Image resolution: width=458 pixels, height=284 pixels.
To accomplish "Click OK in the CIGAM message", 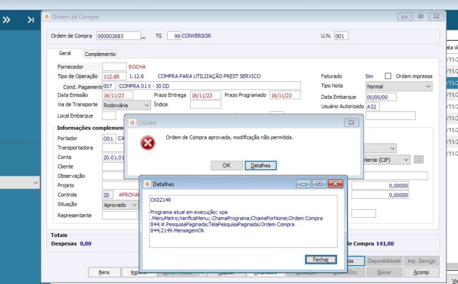I will 226,165.
